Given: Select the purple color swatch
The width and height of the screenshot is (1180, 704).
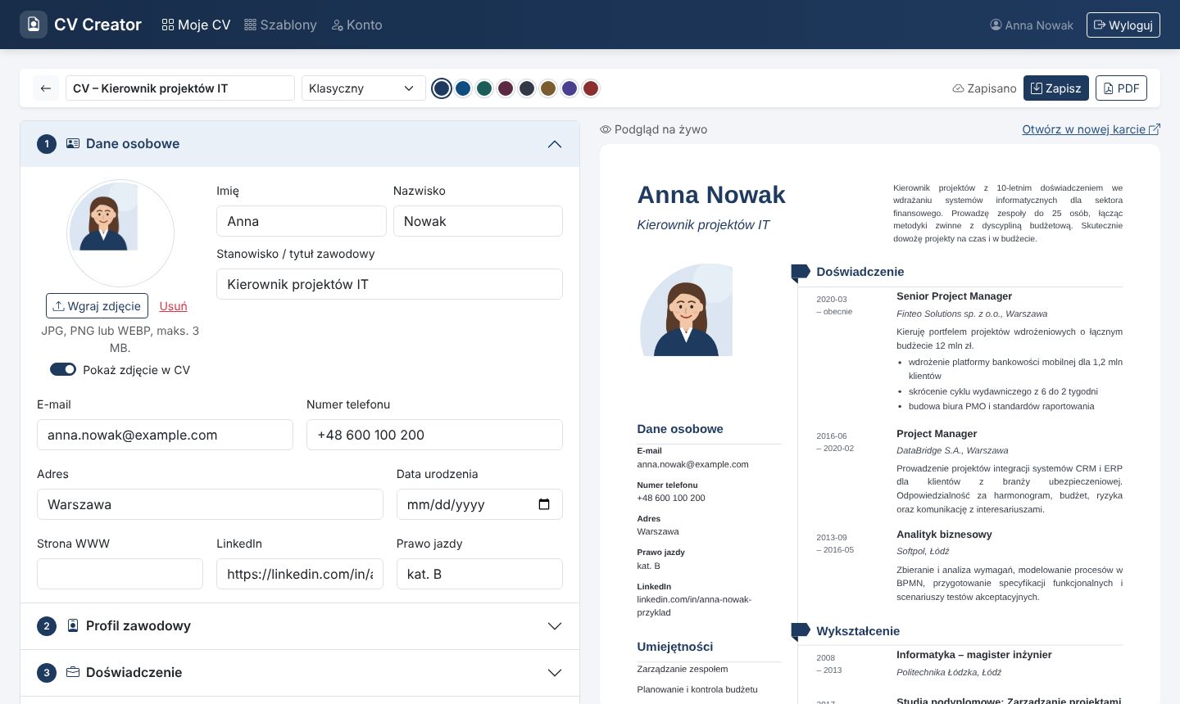Looking at the screenshot, I should pyautogui.click(x=570, y=88).
